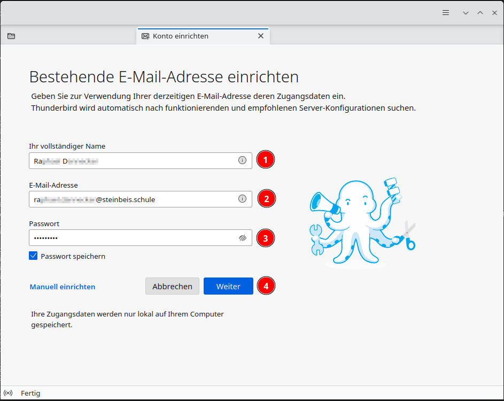504x401 pixels.
Task: Click the connection status icon in status bar
Action: click(8, 393)
